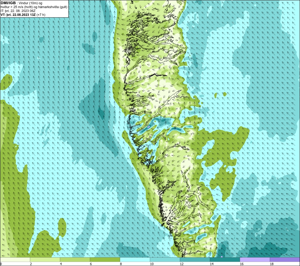This screenshot has width=300, height=266.
Task: Click the IT: þri. 22. 08. 2023 06Z line
Action: click(18, 11)
